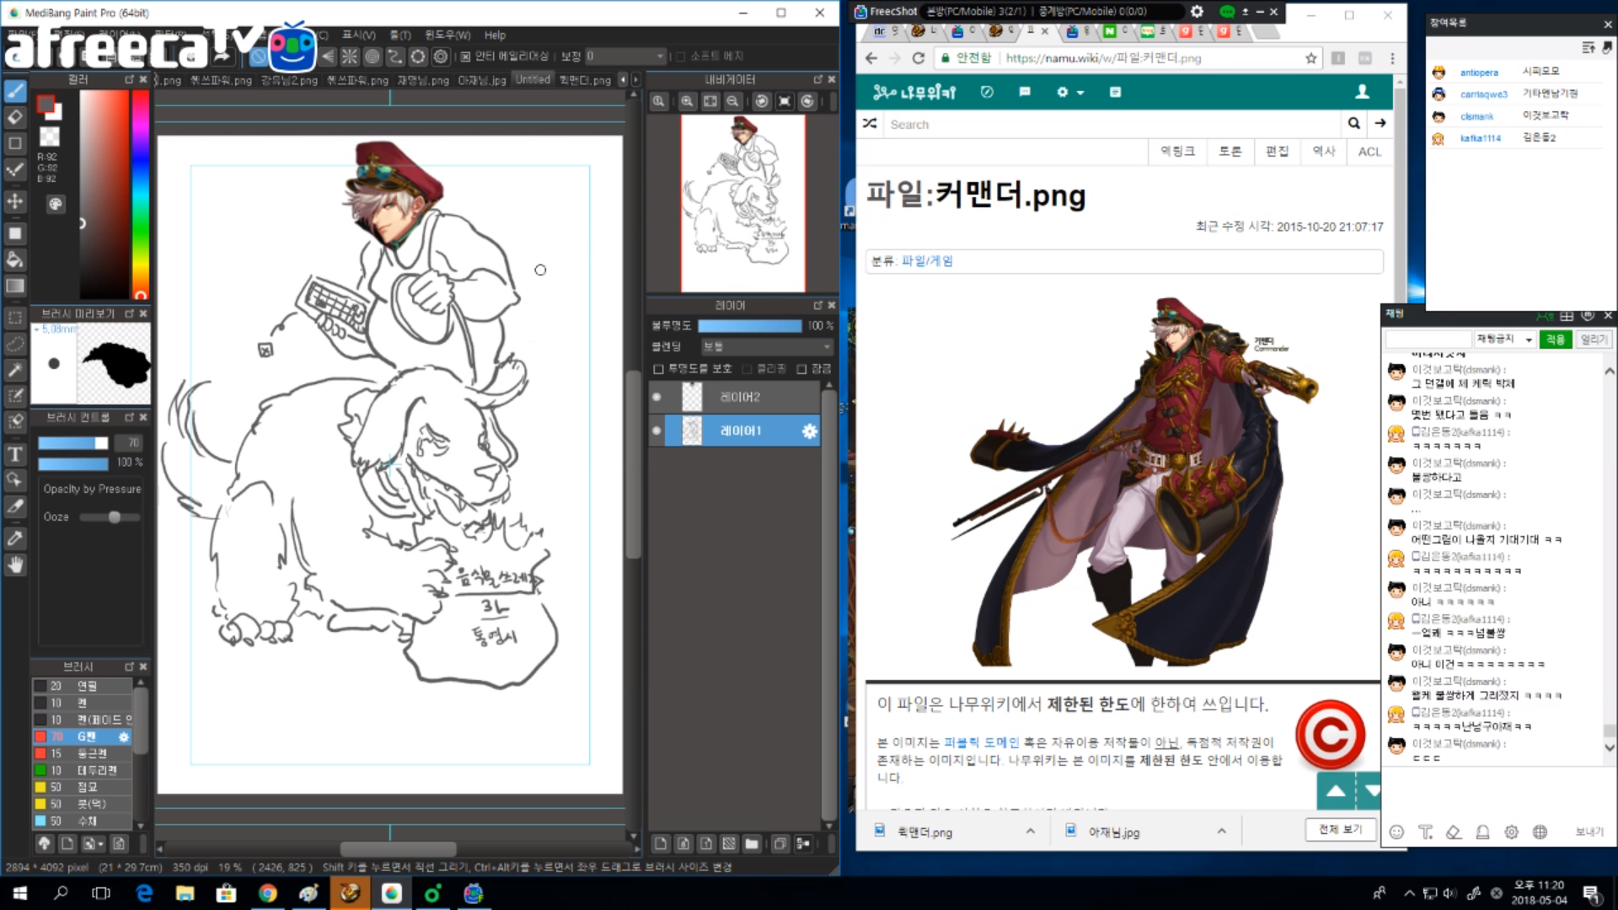
Task: Click the 파일/게임 category link
Action: [927, 261]
